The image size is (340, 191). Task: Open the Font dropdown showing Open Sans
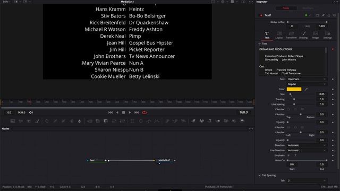307,79
